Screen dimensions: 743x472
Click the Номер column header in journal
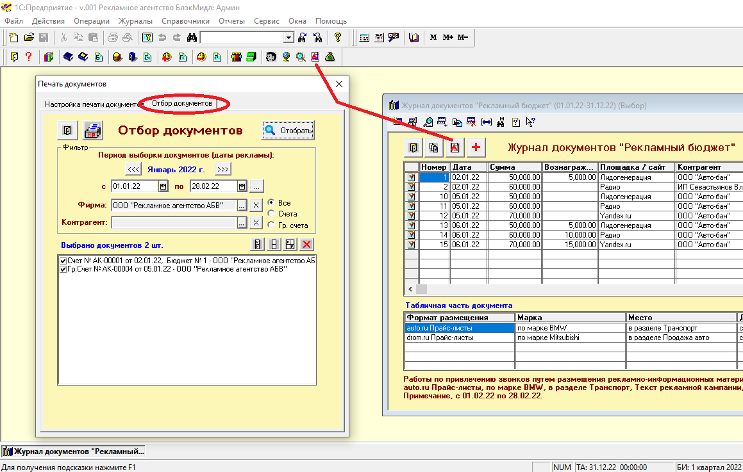click(x=433, y=167)
